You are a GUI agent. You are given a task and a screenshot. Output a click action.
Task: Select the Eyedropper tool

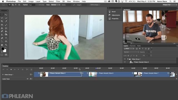(6, 21)
